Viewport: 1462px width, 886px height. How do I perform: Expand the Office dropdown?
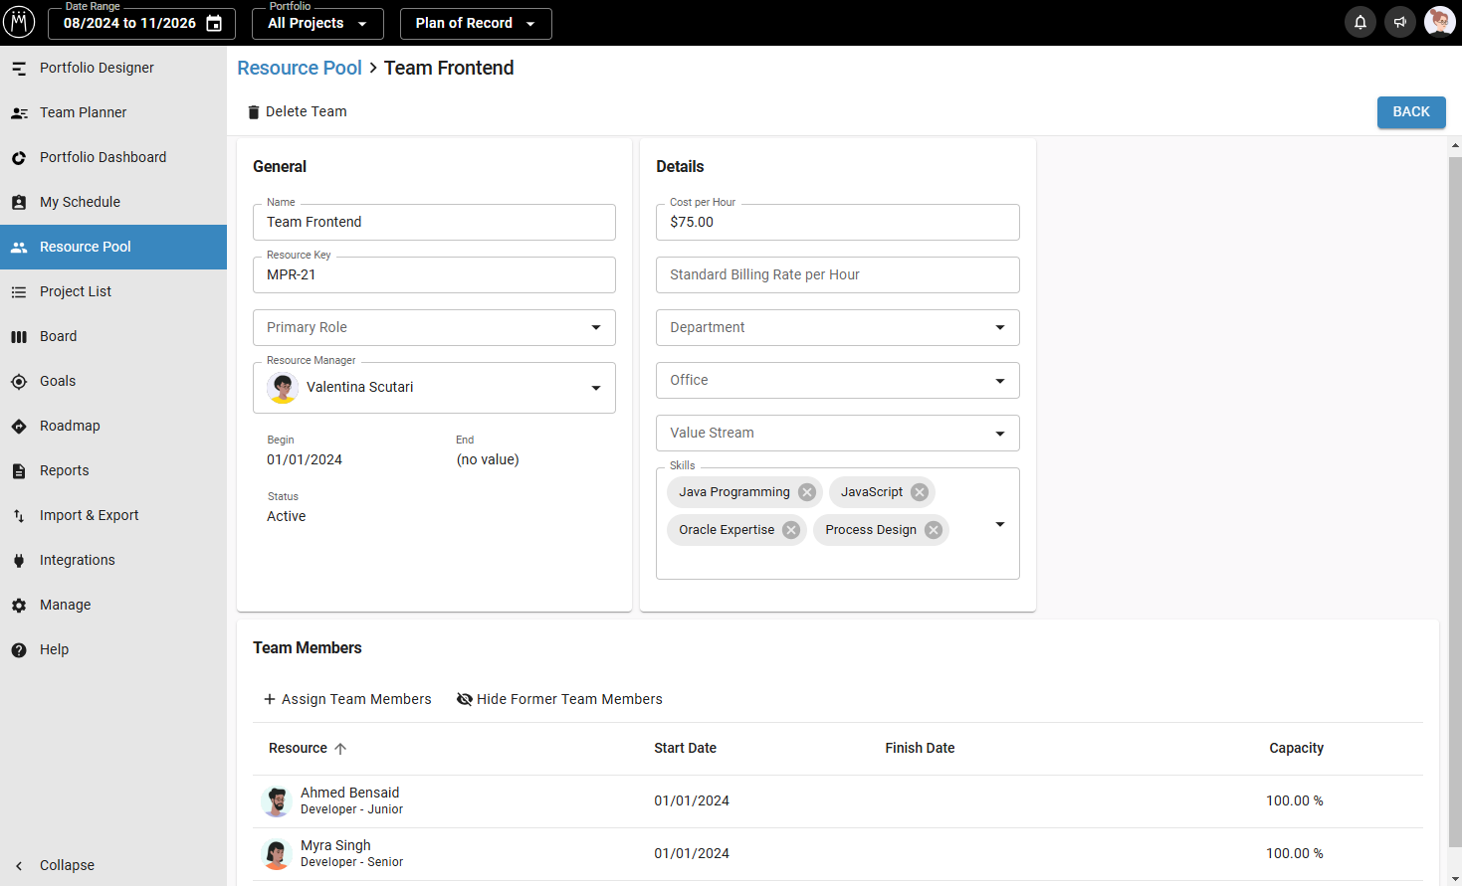point(1000,380)
